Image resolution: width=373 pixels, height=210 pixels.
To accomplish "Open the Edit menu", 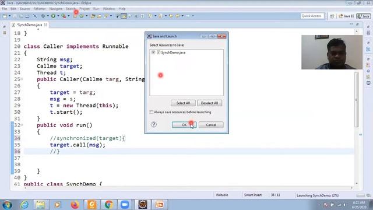I will point(13,9).
